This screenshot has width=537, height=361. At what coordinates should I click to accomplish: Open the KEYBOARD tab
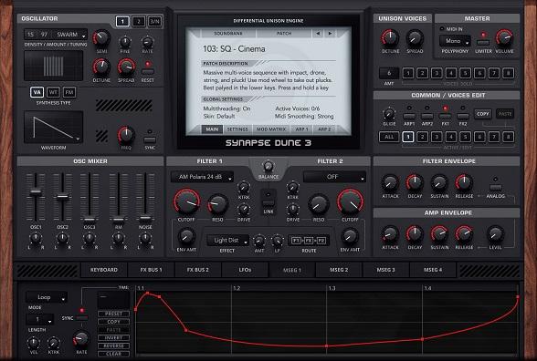[x=104, y=270]
